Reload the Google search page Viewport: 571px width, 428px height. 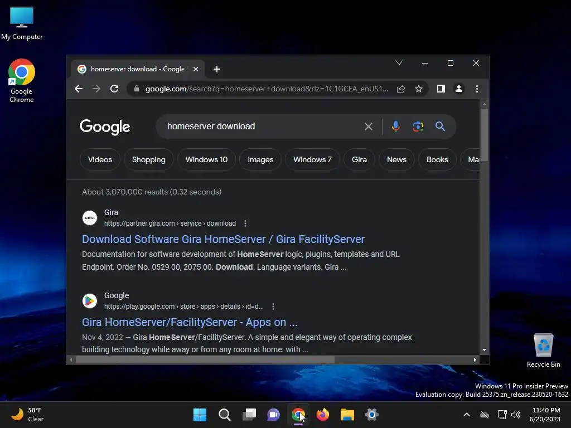[x=114, y=89]
